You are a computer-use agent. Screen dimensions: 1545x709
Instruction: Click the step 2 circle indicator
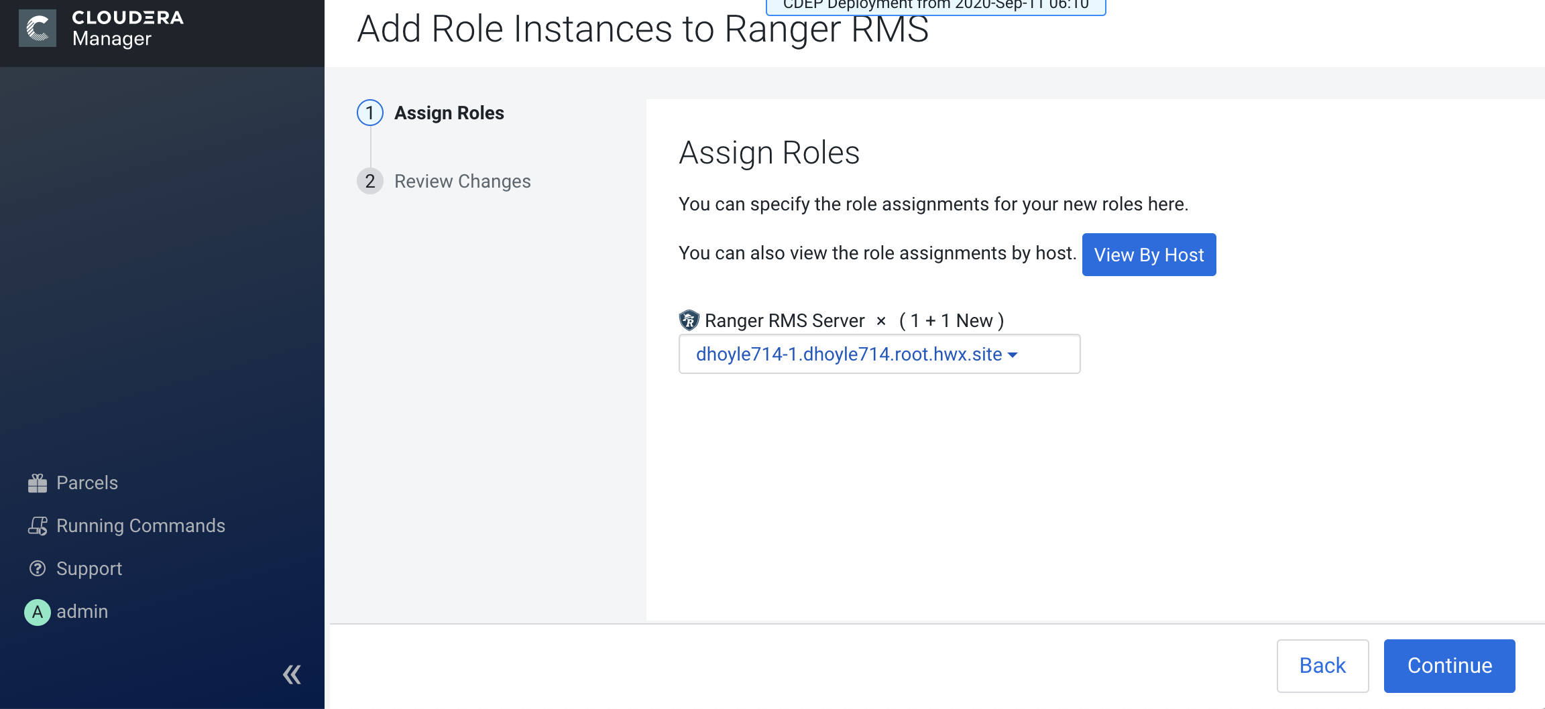point(370,182)
